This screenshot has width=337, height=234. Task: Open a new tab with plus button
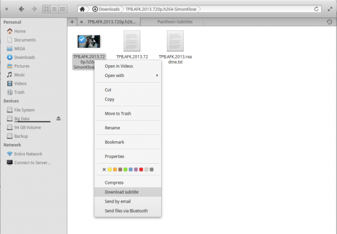pyautogui.click(x=72, y=22)
